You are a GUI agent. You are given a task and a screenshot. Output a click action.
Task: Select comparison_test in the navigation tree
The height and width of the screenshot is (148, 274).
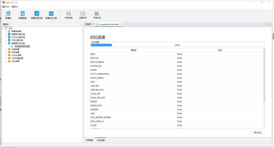(x=22, y=46)
